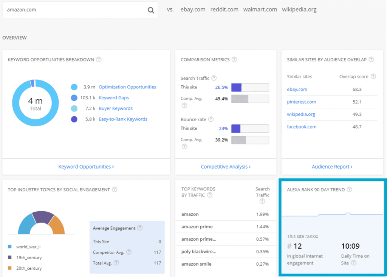Select reddit.com competitor at the top
Screen dimensions: 387x277
point(224,9)
